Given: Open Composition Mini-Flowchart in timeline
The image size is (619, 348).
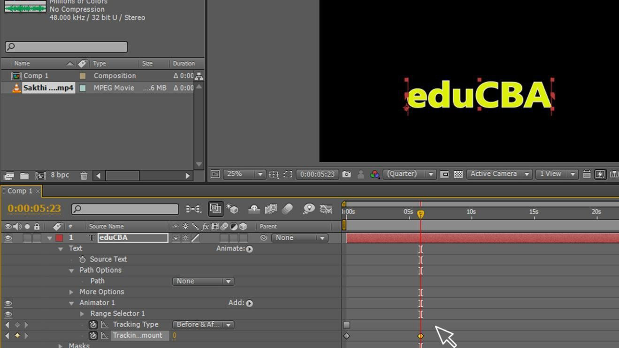Looking at the screenshot, I should pos(193,209).
